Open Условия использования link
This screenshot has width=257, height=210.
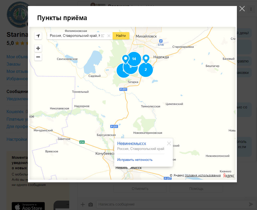pos(203,175)
